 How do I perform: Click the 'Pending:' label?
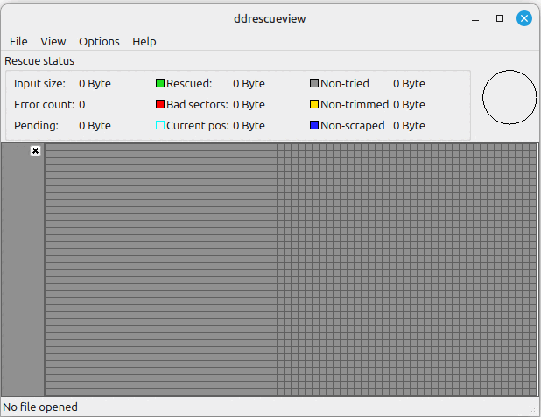coord(36,125)
